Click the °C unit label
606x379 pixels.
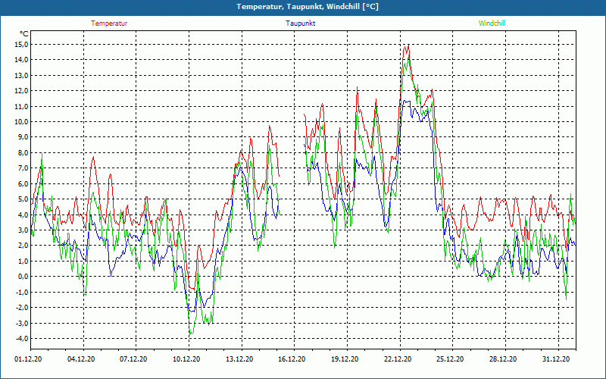point(23,34)
